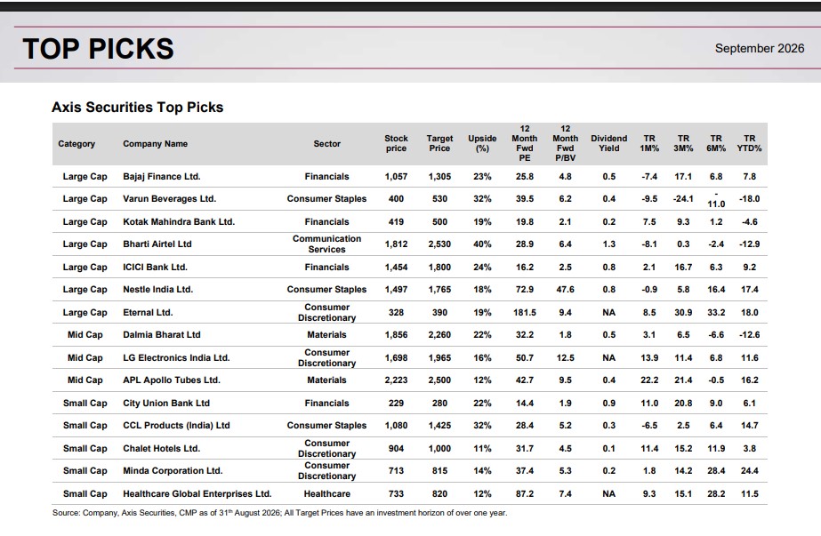Click the 12 Month Fwd PE header
Screen dimensions: 821x536
point(525,143)
